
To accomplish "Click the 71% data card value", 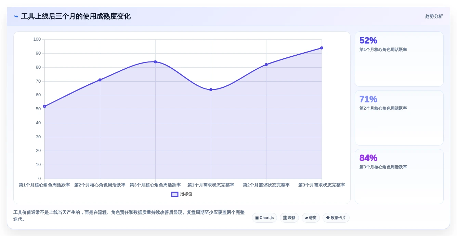I will [x=368, y=99].
